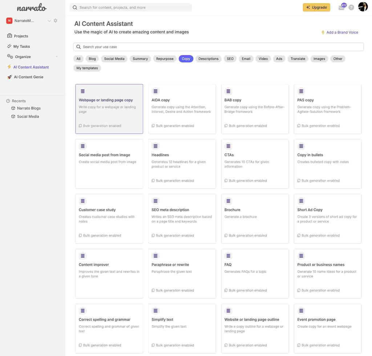Screen dimensions: 372x356
Task: Open the help question mark icon
Action: (351, 8)
